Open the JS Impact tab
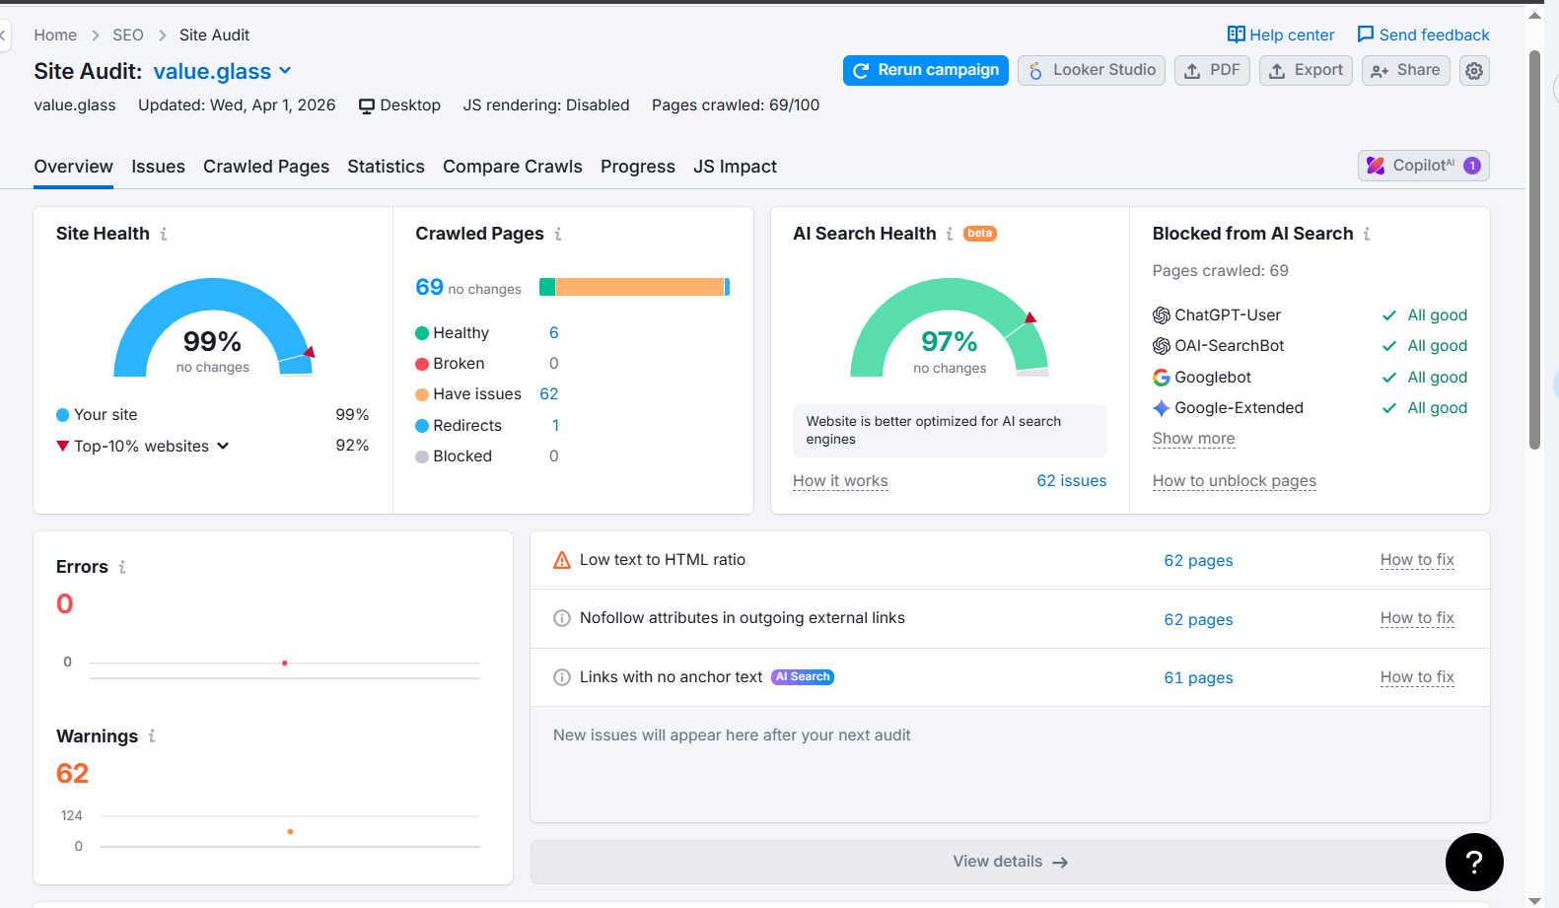 [x=735, y=167]
